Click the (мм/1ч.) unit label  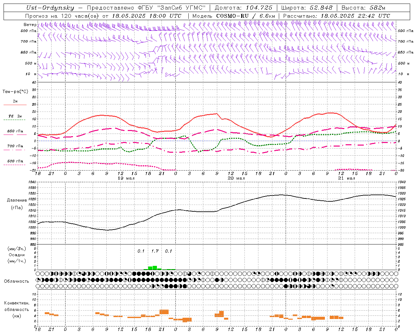[x=17, y=261]
